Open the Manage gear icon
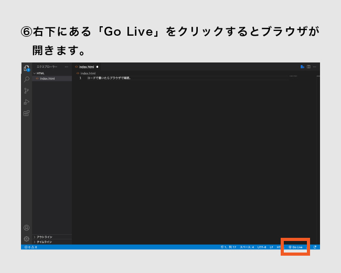Screen dimensions: 341x273 27,239
